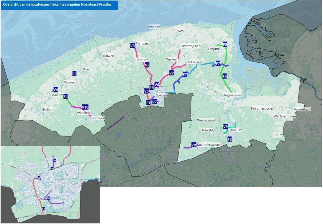This screenshot has height=224, width=323.
Task: Click the Holwert place label
Action: (x=109, y=56)
